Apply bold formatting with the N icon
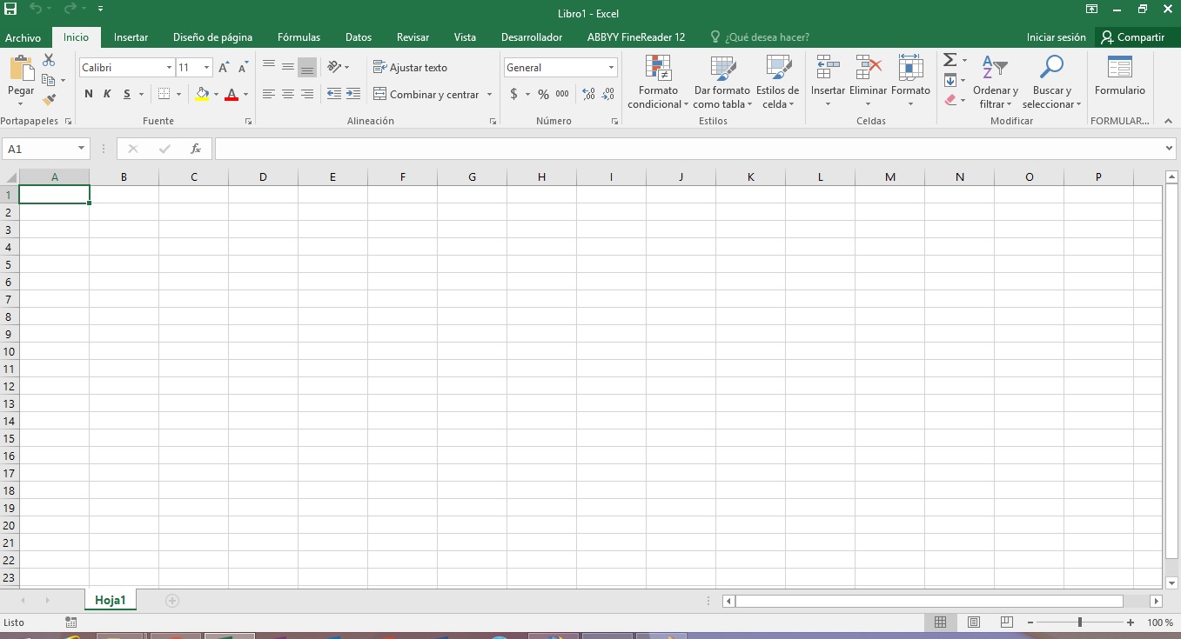1181x639 pixels. (87, 93)
